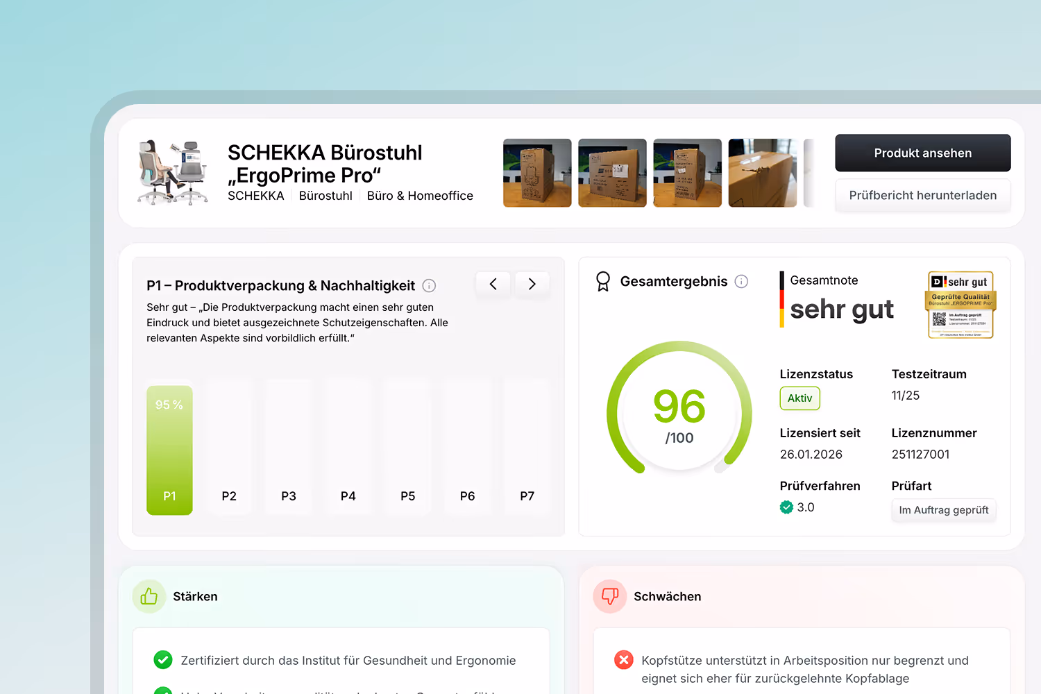Click red cross icon beside Kopfstütze weakness
The width and height of the screenshot is (1041, 694).
click(x=624, y=659)
